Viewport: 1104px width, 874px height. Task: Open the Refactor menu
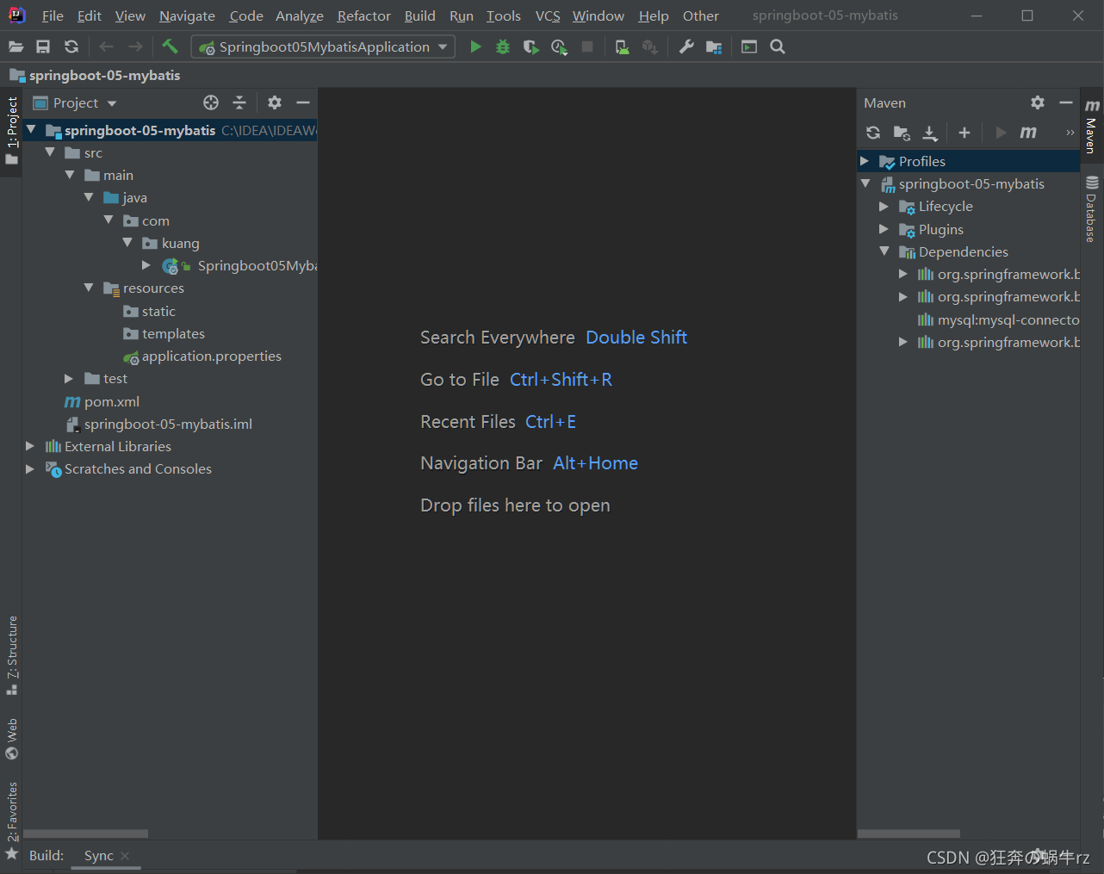(x=363, y=15)
